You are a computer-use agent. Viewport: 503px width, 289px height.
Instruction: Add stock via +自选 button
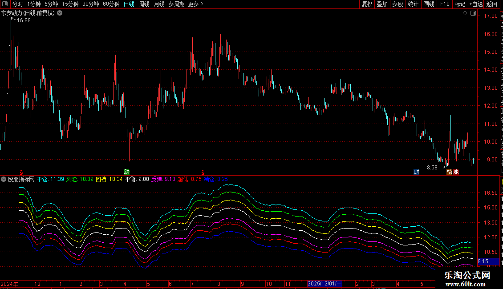476,4
